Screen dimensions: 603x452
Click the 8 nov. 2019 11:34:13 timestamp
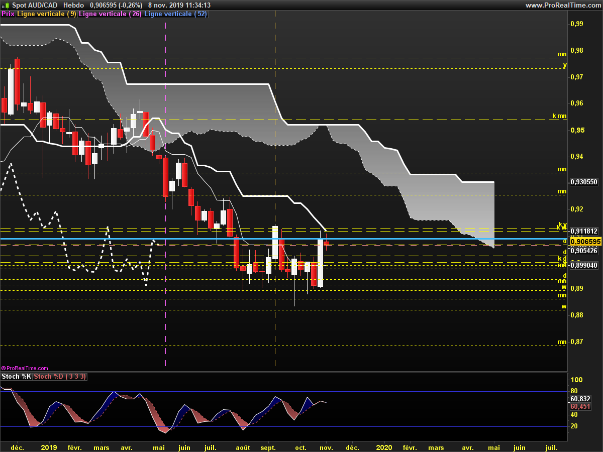(x=179, y=5)
